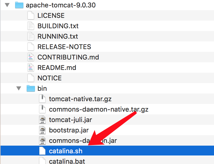Click the RUNNING.txt document icon
214x164 pixels.
point(31,36)
